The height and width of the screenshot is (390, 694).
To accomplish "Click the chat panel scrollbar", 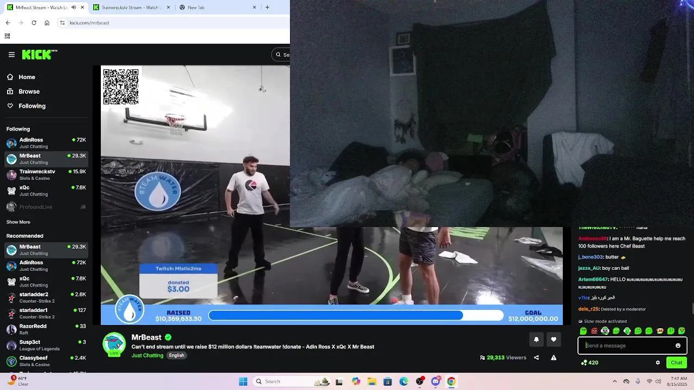I will [x=692, y=309].
